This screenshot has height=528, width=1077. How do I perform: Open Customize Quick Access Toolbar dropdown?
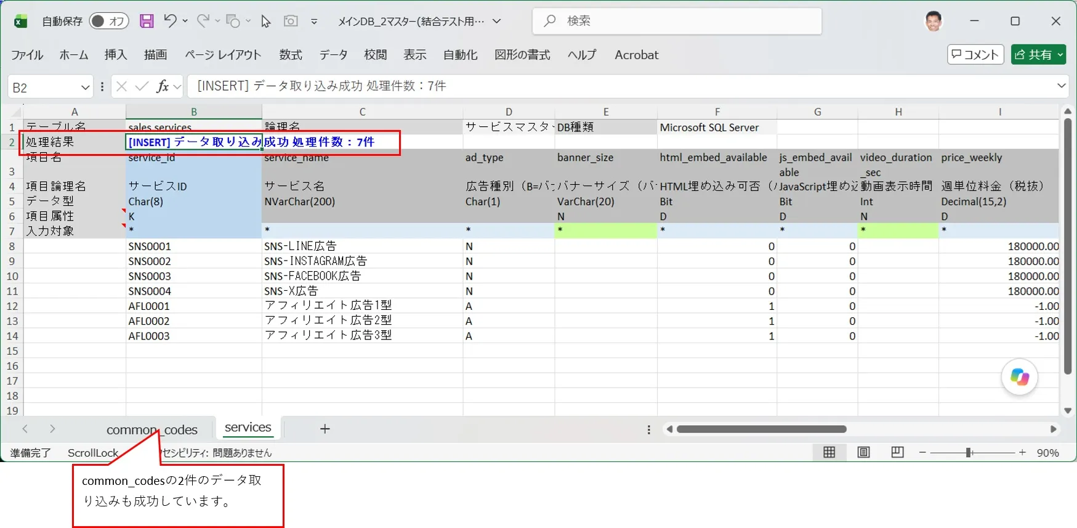pos(314,22)
